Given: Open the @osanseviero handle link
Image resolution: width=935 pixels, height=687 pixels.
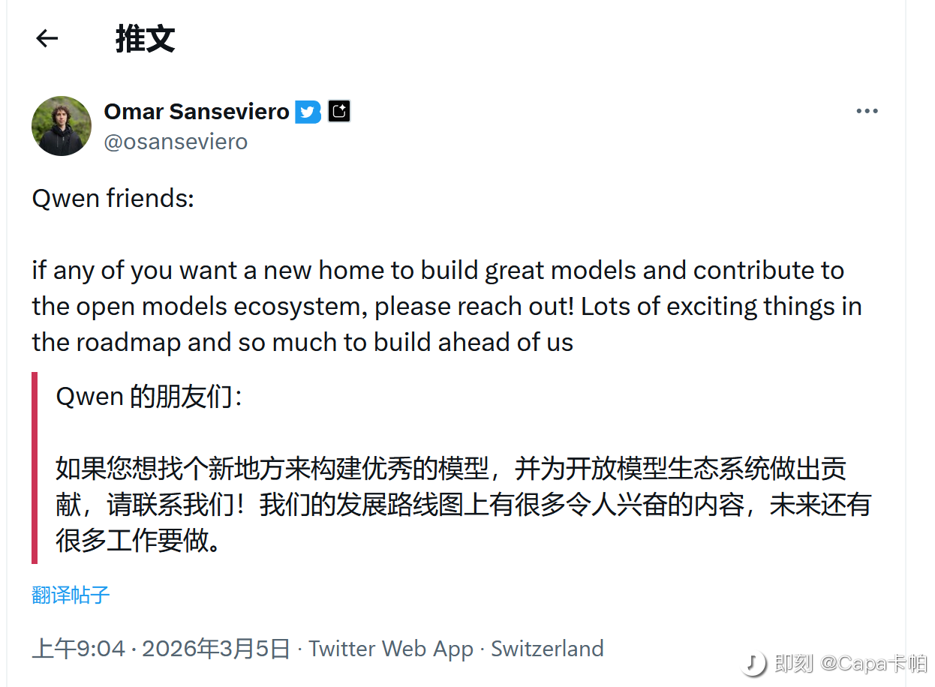Looking at the screenshot, I should 176,142.
